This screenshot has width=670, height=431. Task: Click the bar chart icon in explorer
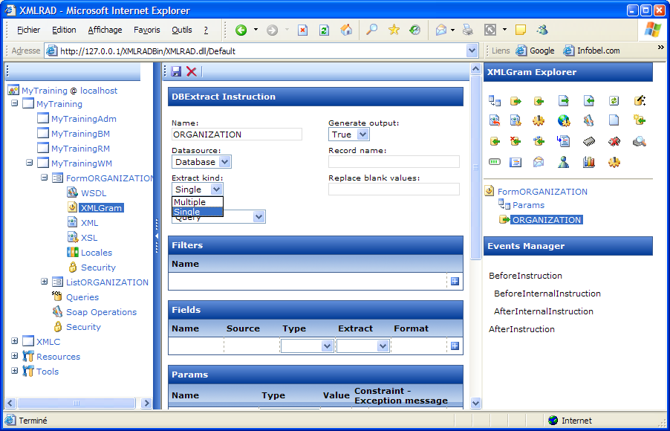[589, 162]
